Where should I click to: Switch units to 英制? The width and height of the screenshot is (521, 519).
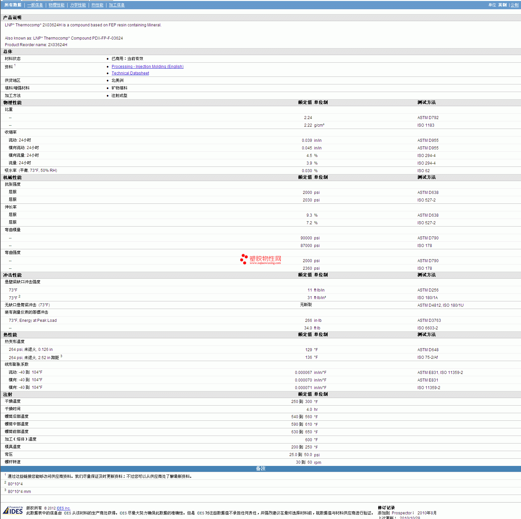[x=502, y=5]
